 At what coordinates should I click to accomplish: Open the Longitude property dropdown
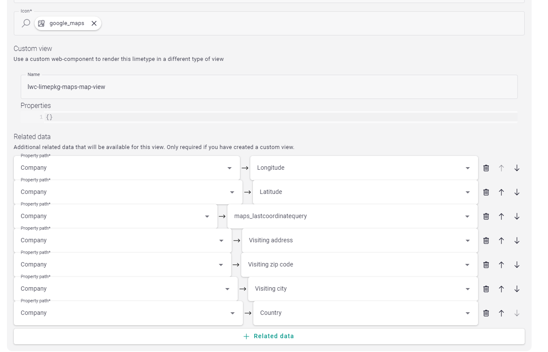click(364, 168)
